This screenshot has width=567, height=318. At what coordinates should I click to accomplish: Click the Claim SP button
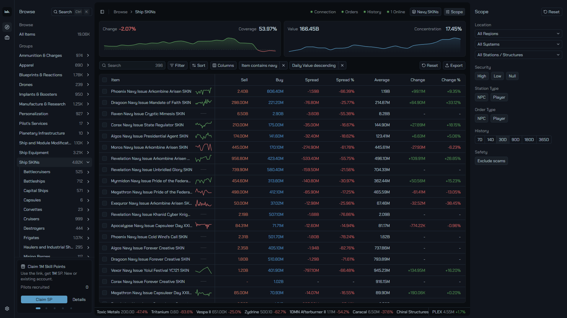pyautogui.click(x=44, y=299)
